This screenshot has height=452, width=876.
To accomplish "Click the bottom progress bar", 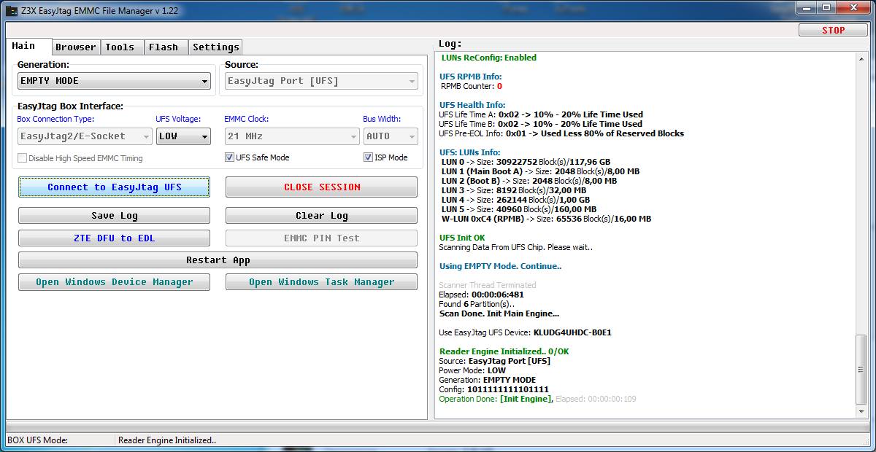I will coord(437,428).
